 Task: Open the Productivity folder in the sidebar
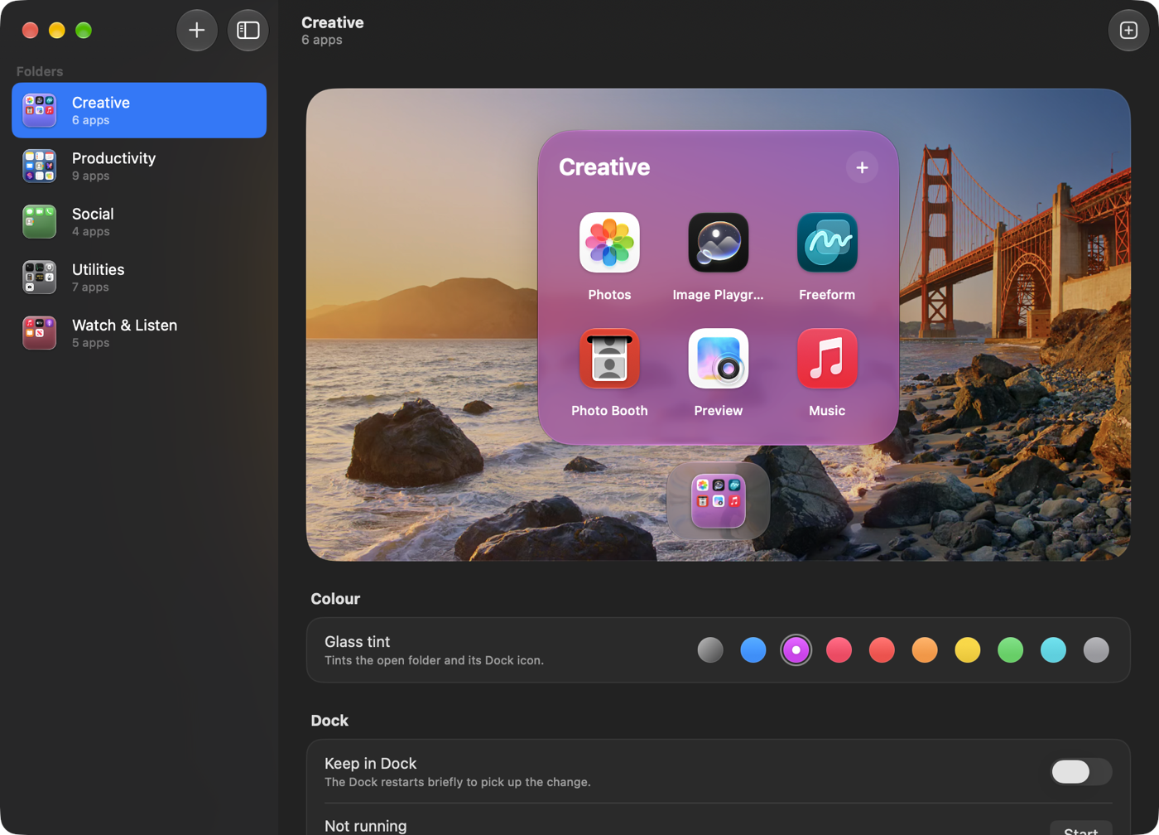139,166
